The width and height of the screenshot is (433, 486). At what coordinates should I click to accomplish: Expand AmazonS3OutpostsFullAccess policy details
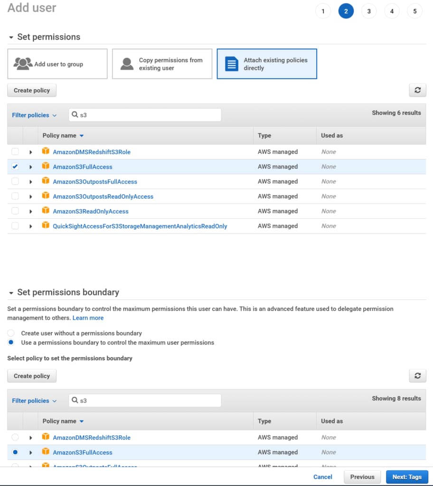coord(30,182)
